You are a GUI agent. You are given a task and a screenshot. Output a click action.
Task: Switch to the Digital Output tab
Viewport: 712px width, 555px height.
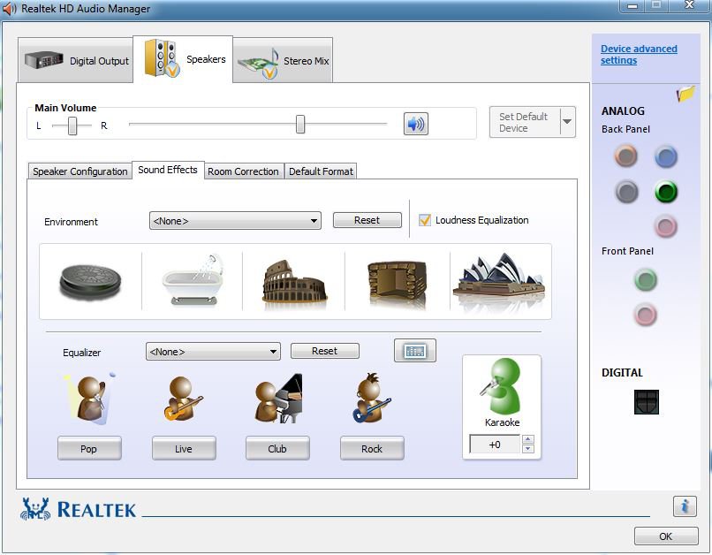point(76,60)
